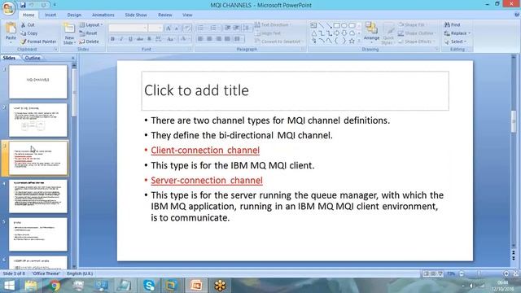Reset the slide layout

click(x=89, y=33)
